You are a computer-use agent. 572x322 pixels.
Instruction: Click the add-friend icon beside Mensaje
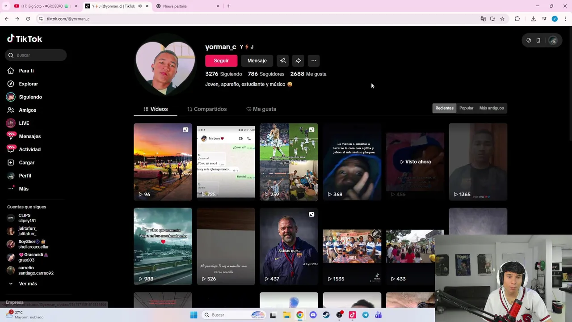point(283,61)
